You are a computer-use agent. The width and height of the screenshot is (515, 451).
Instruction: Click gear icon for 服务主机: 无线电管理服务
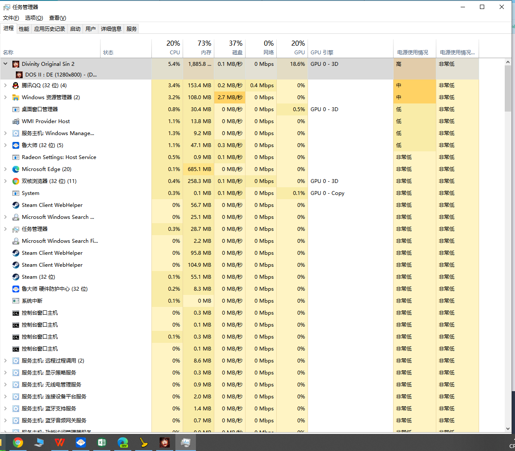point(16,385)
